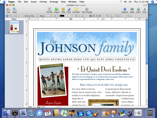Align text left

[x=91, y=16]
